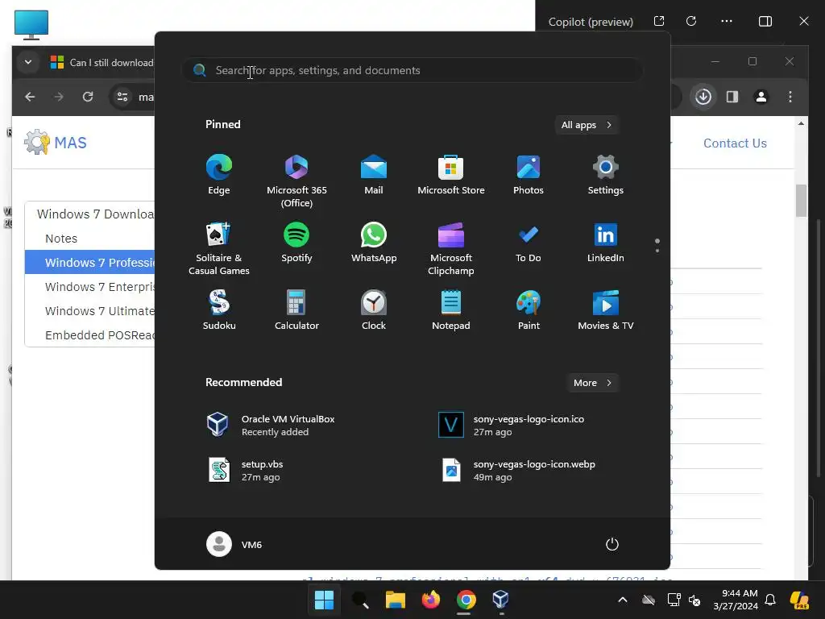Image resolution: width=825 pixels, height=619 pixels.
Task: Open Chrome three-dot menu
Action: [x=790, y=97]
